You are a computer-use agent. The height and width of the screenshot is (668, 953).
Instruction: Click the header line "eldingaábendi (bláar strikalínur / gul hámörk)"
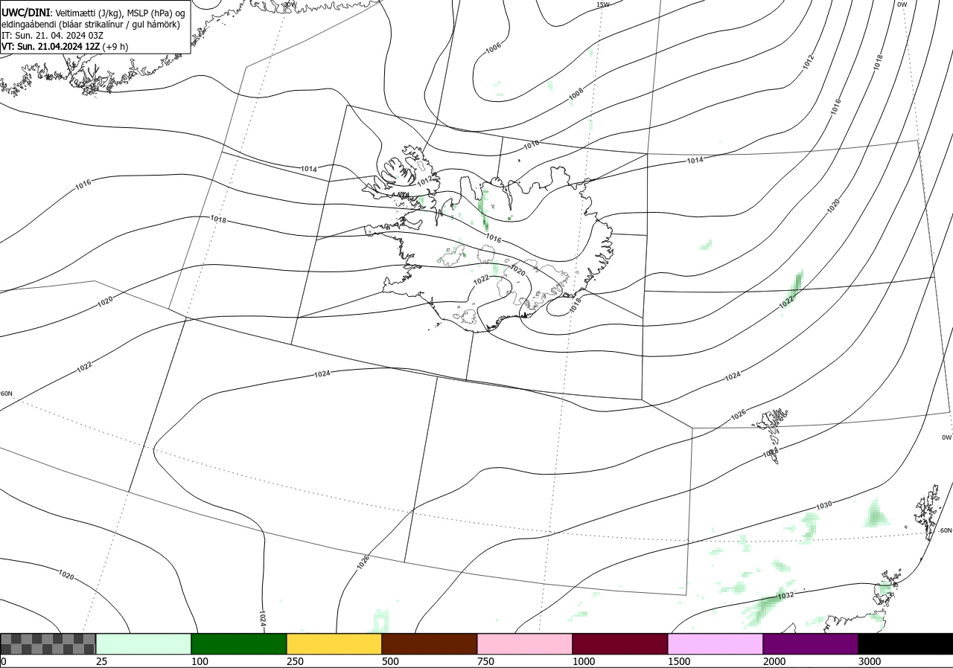[x=90, y=24]
